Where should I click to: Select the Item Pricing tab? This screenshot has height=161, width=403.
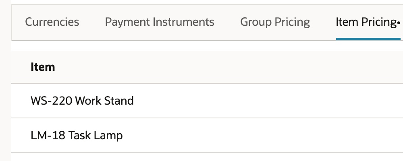tap(366, 22)
